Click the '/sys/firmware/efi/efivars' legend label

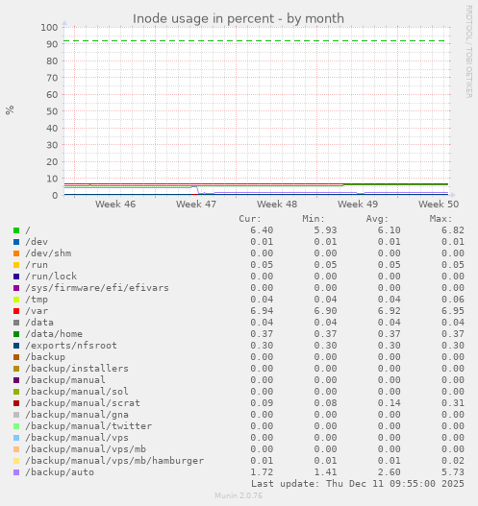[97, 288]
